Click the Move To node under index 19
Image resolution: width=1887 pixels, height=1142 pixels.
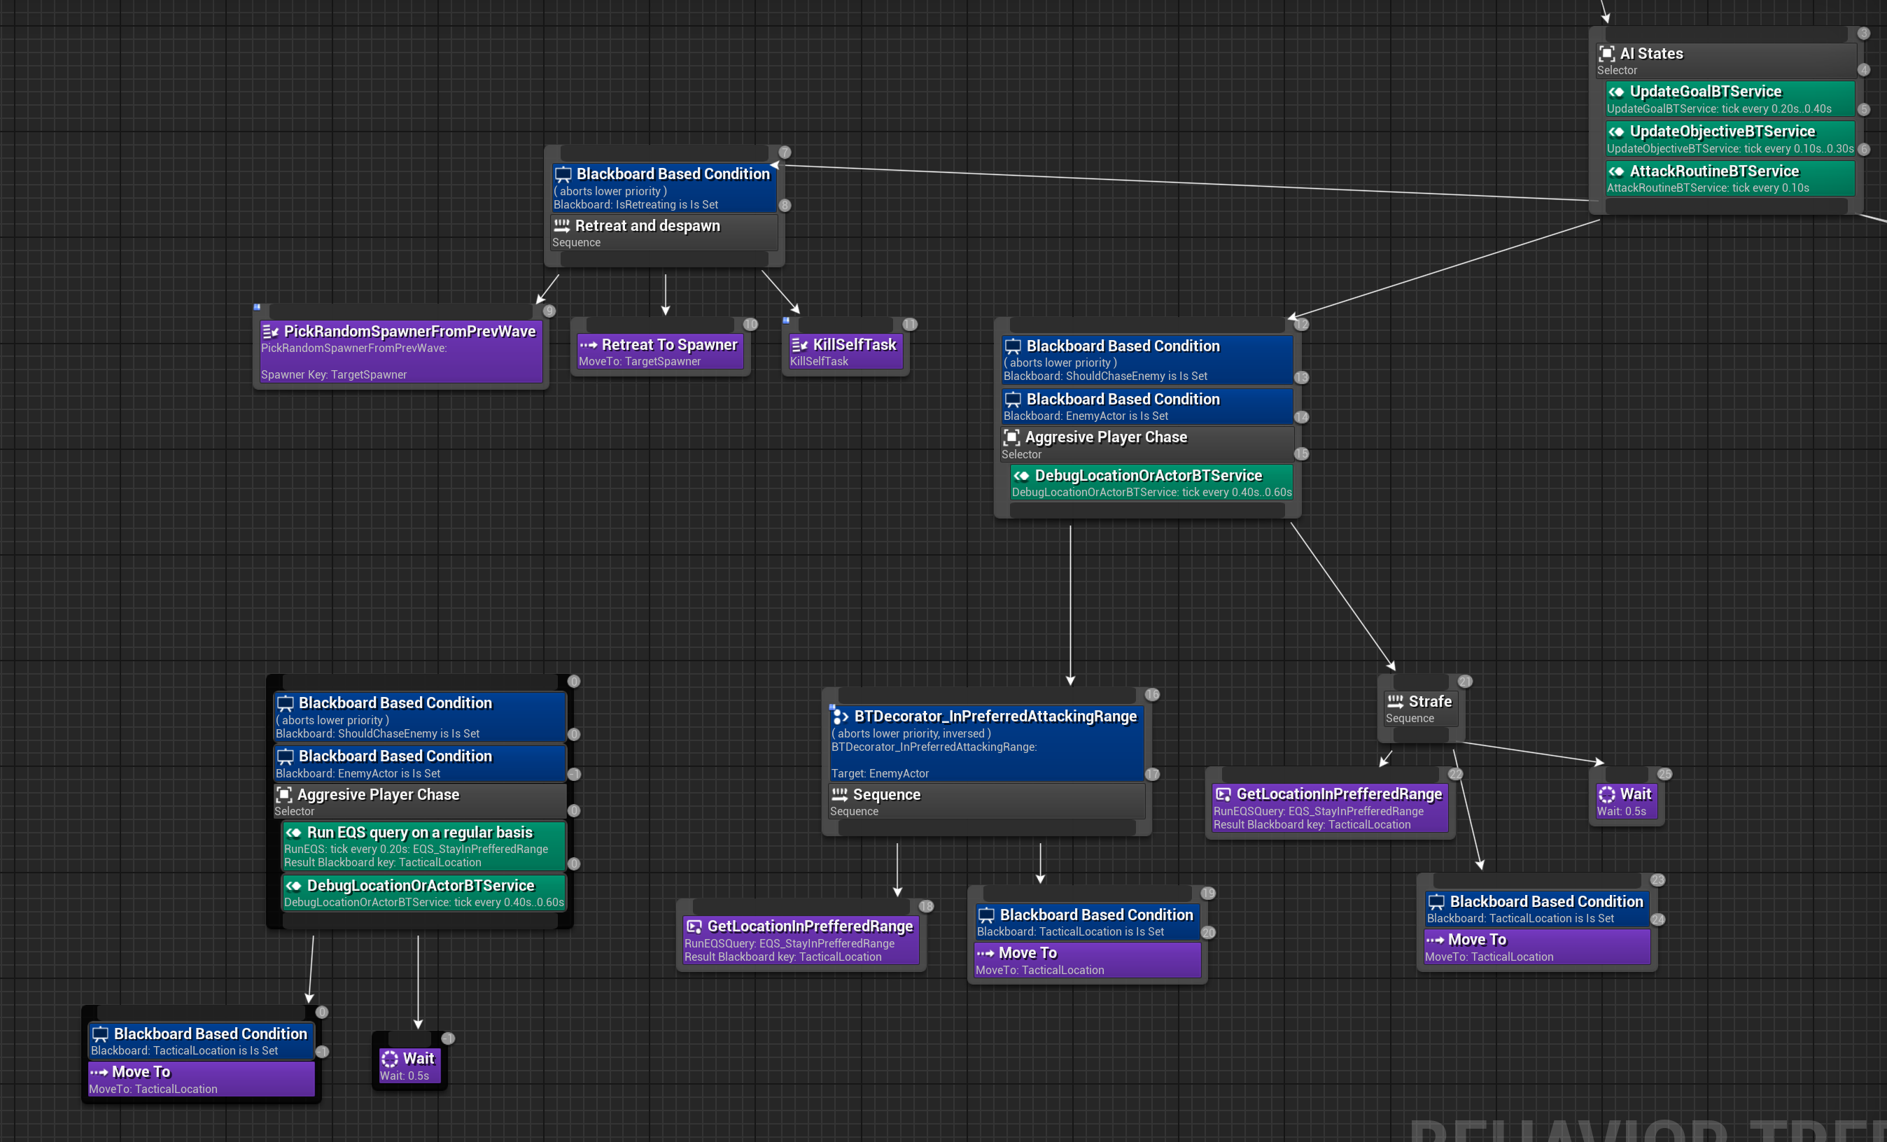click(1087, 960)
